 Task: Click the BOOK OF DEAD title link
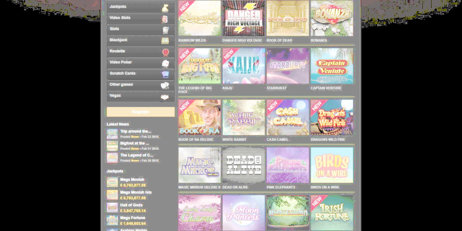[x=279, y=40]
